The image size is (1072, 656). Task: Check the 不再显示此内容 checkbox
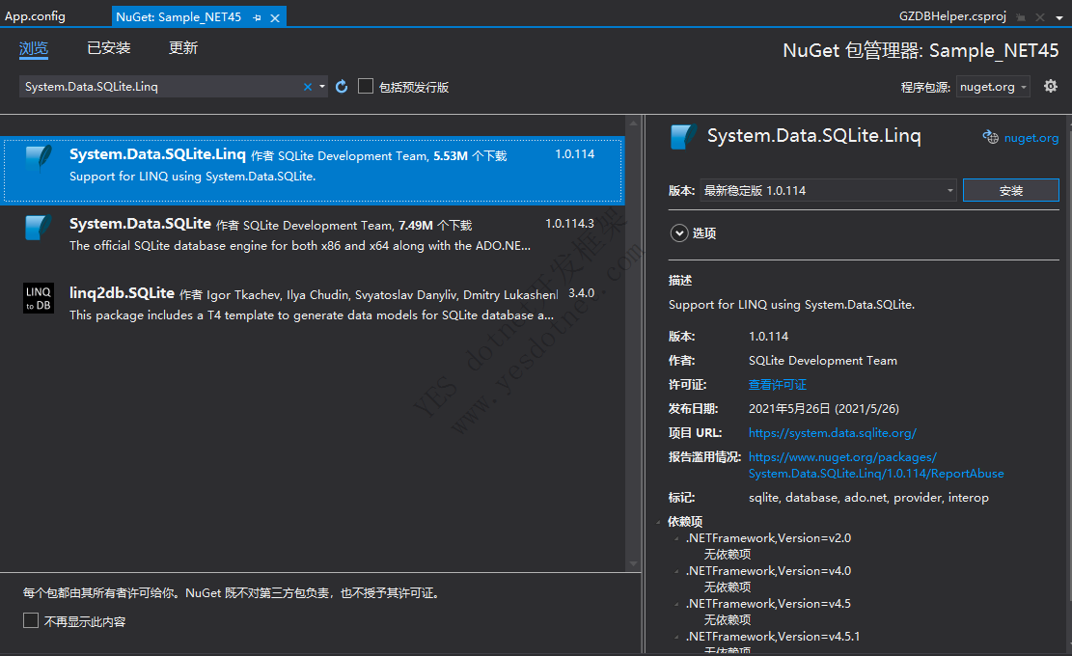pos(31,620)
